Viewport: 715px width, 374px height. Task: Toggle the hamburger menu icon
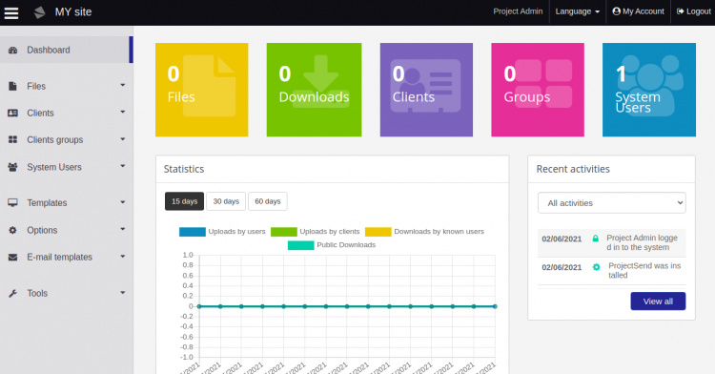point(11,12)
